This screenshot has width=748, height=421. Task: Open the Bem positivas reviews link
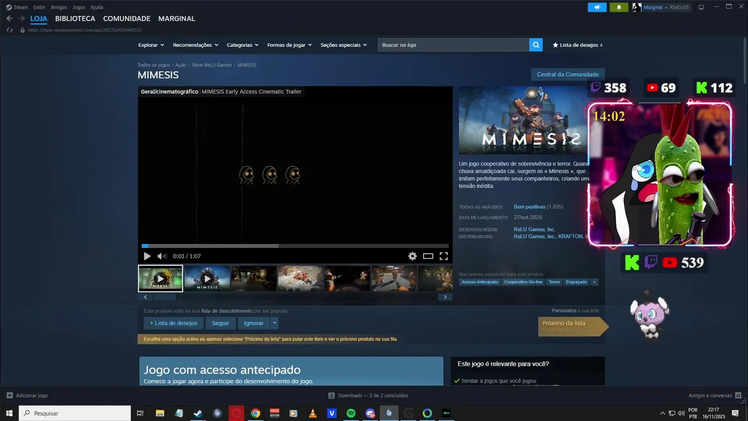[x=529, y=207]
